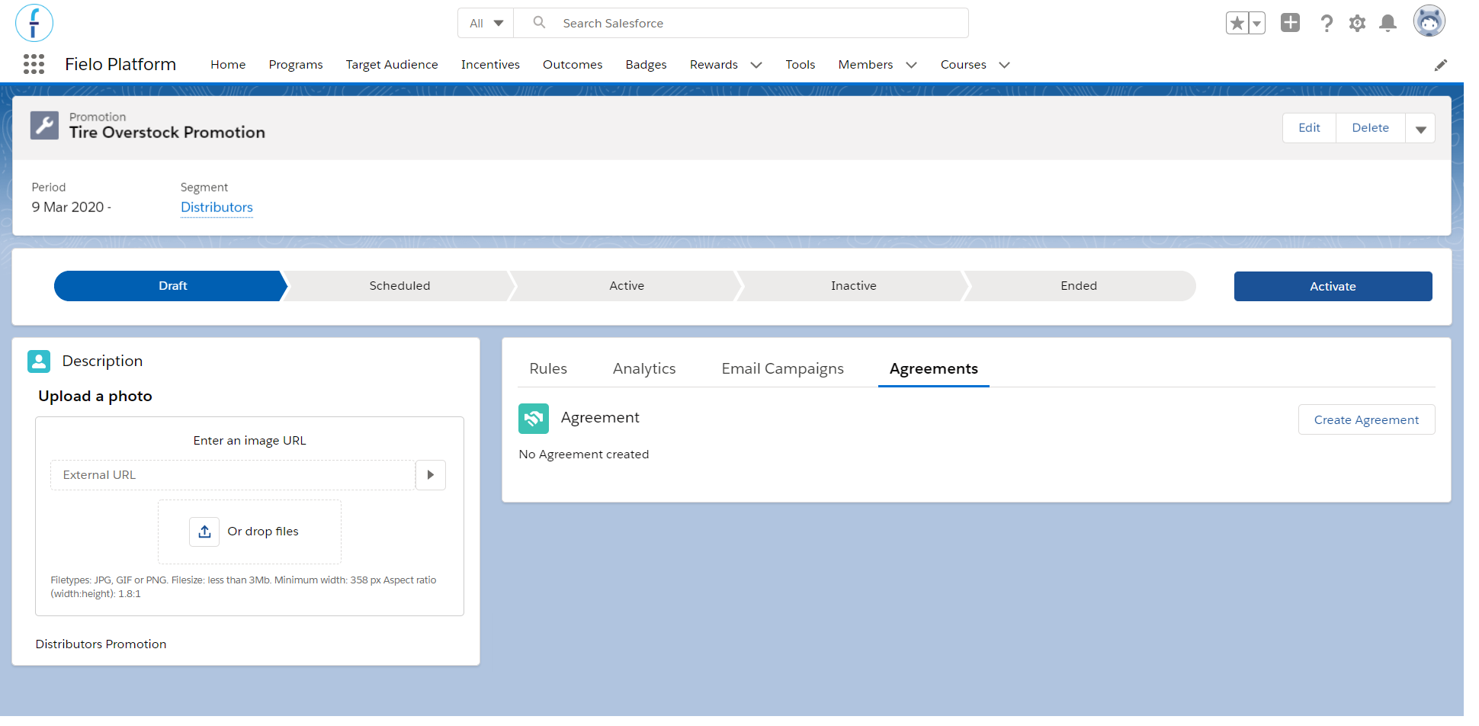Image resolution: width=1479 pixels, height=726 pixels.
Task: Select the Scheduled status stage
Action: pos(399,286)
